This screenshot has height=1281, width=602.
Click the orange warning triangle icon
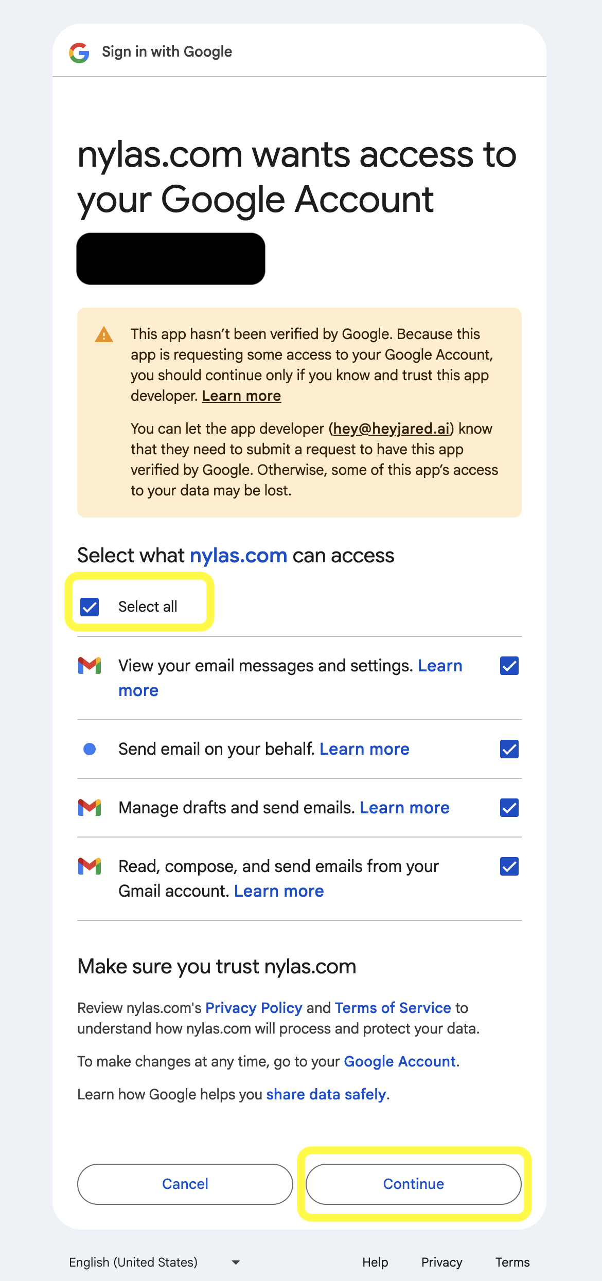pyautogui.click(x=104, y=335)
